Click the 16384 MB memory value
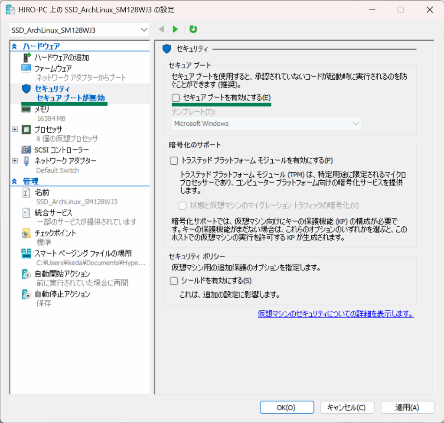The image size is (444, 423). click(x=51, y=119)
